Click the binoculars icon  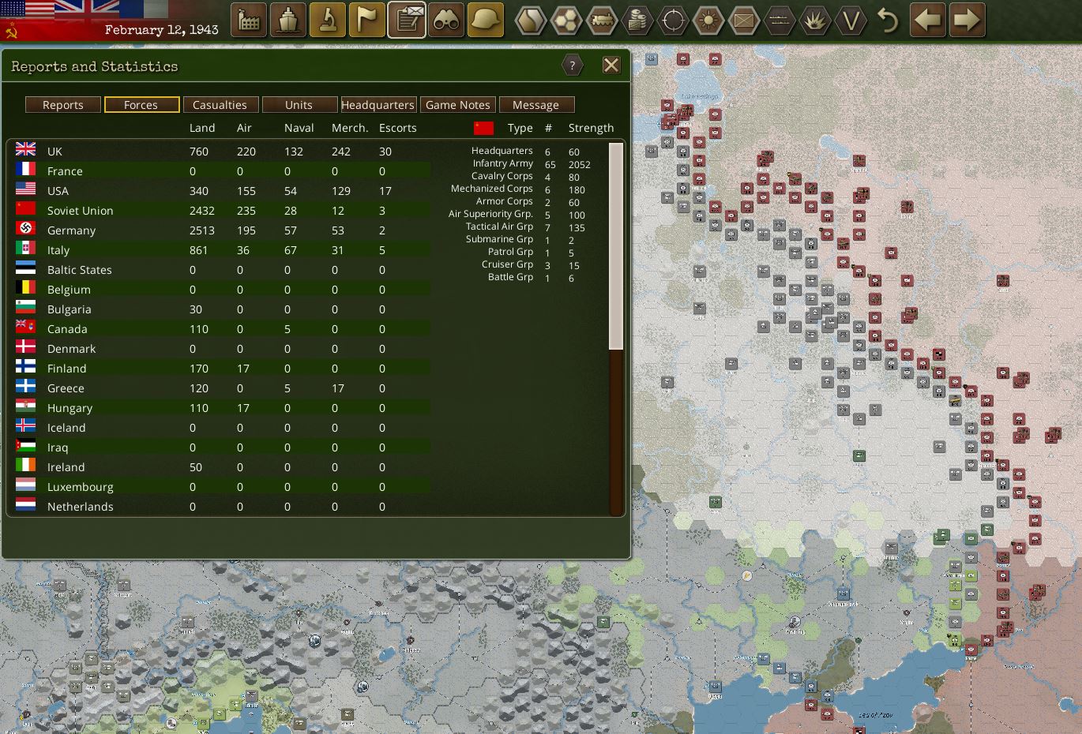pyautogui.click(x=446, y=21)
